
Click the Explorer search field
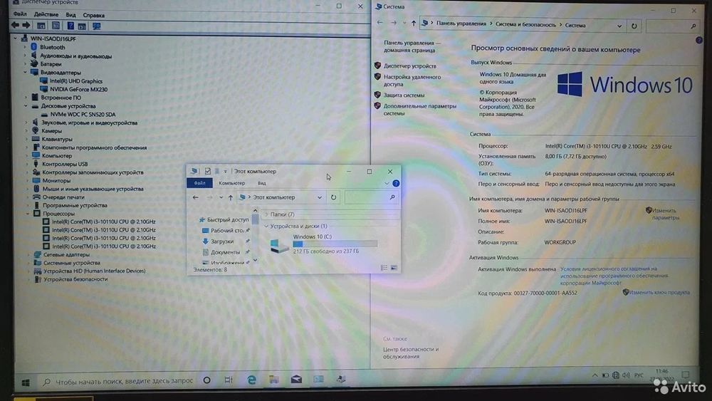click(370, 197)
